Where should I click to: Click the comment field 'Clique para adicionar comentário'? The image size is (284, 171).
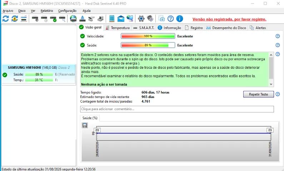[x=177, y=109]
